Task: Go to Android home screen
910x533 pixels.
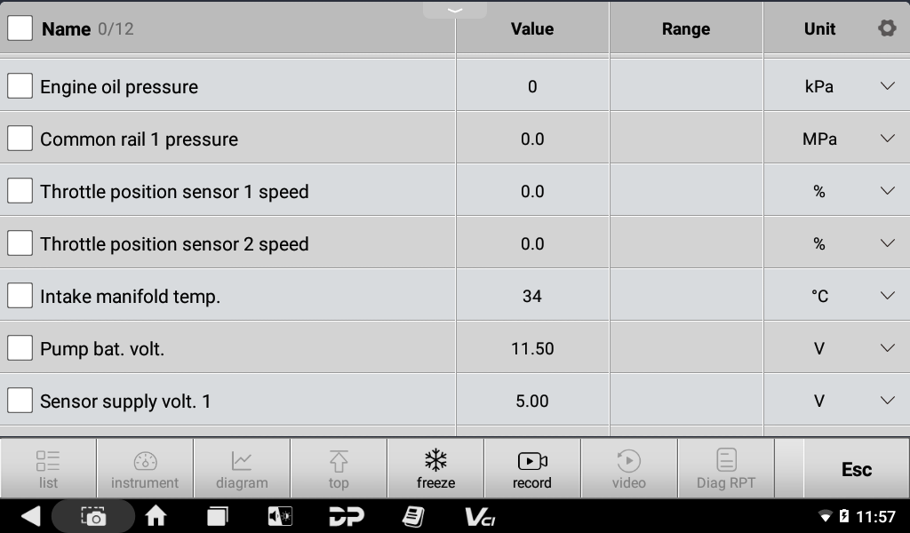Action: coord(156,516)
